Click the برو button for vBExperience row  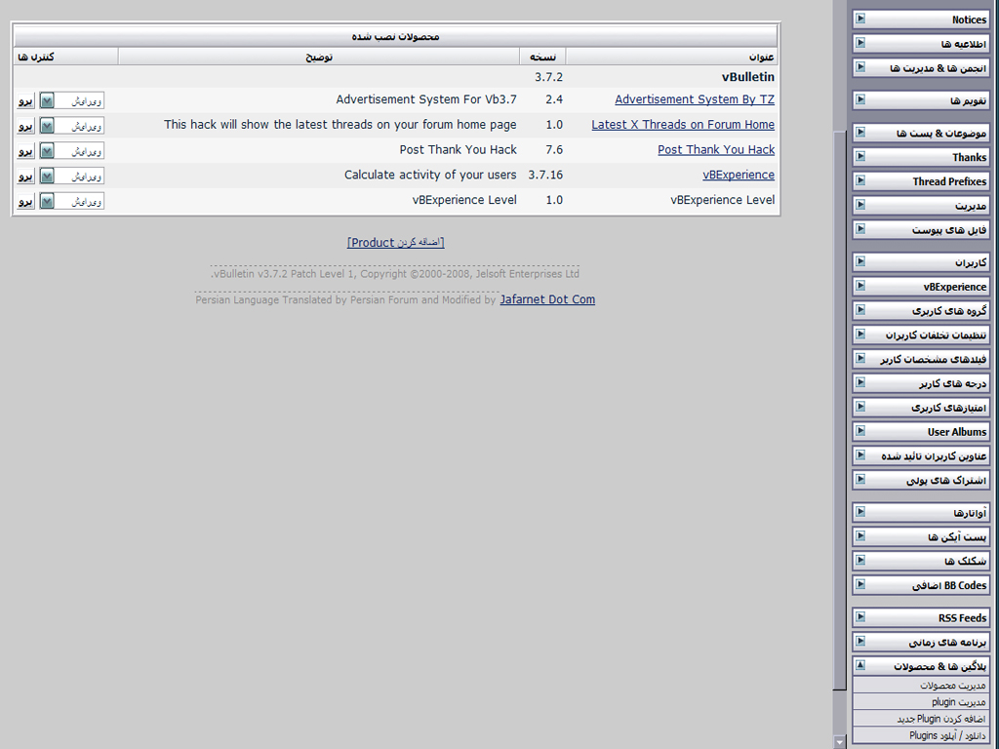tap(25, 176)
